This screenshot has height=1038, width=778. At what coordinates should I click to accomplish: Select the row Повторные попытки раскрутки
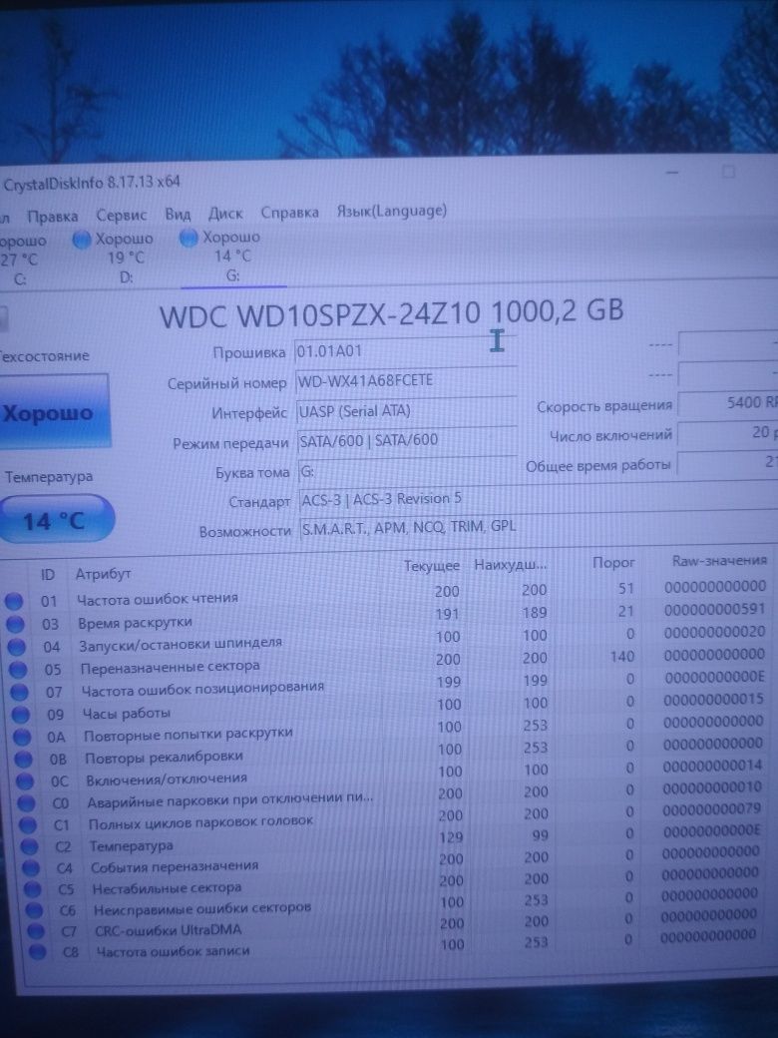tap(389, 731)
